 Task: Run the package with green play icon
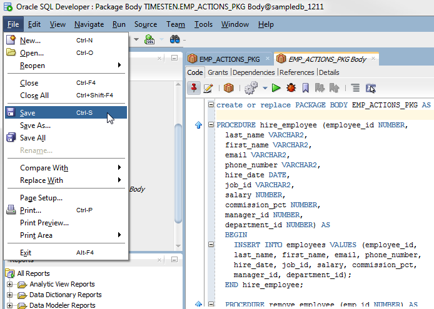[276, 88]
